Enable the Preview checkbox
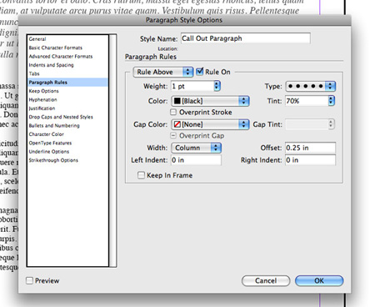 click(29, 280)
